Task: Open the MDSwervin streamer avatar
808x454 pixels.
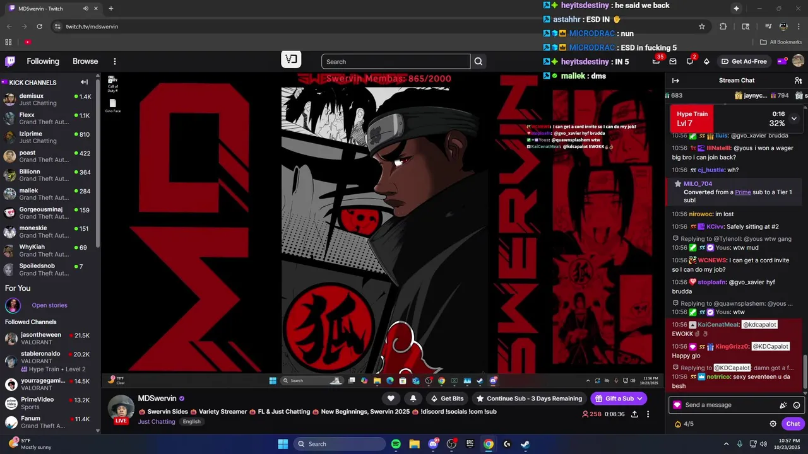Action: tap(122, 408)
